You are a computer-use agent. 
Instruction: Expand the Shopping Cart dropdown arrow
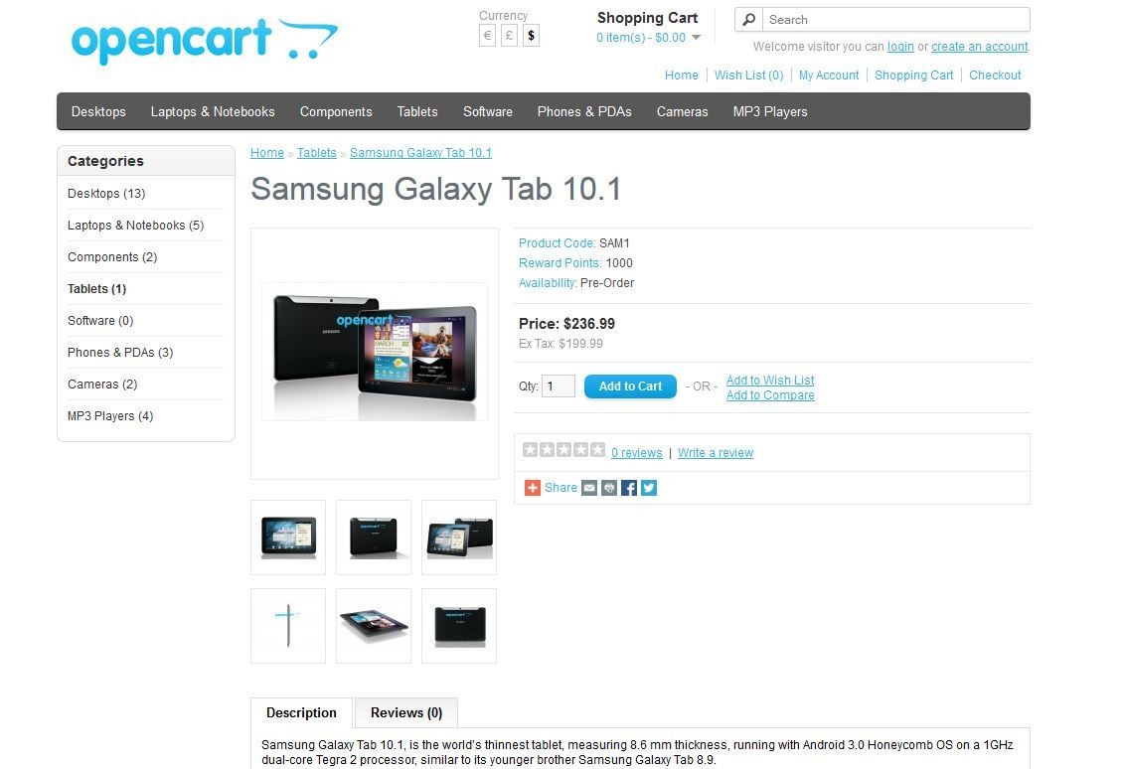click(696, 37)
